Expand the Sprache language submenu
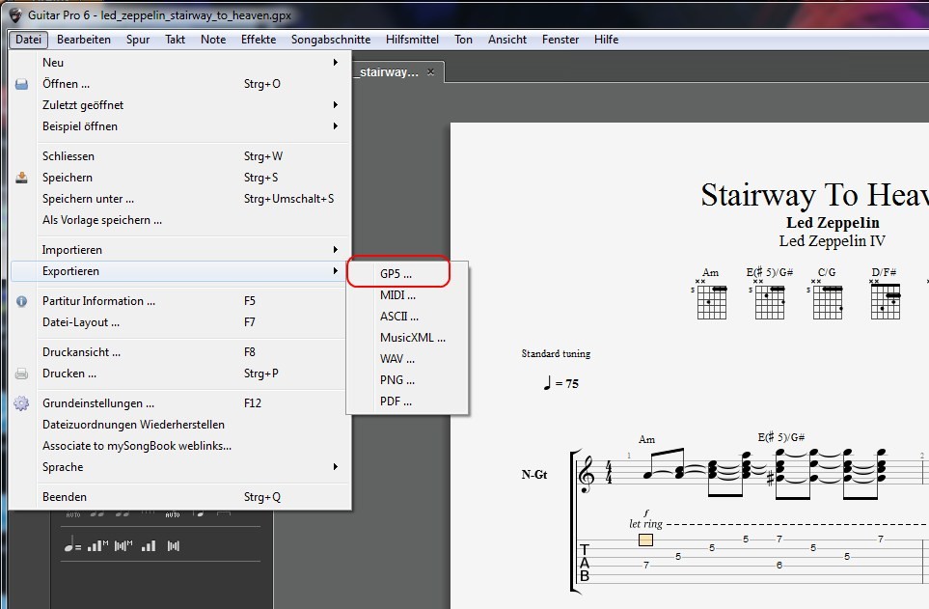929x609 pixels. [178, 467]
